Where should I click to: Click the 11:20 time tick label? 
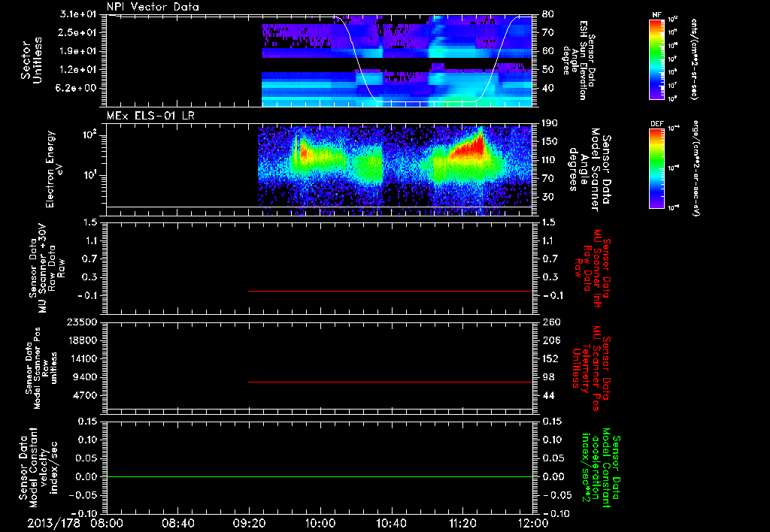(462, 523)
